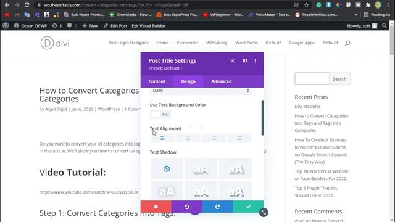Screen dimensions: 395x222
Task: Reload the current page
Action: (x=27, y=5)
